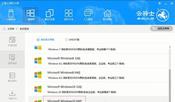The height and width of the screenshot is (102, 175).
Task: Choose Microsoft Windows10 32位
Action: (65, 87)
